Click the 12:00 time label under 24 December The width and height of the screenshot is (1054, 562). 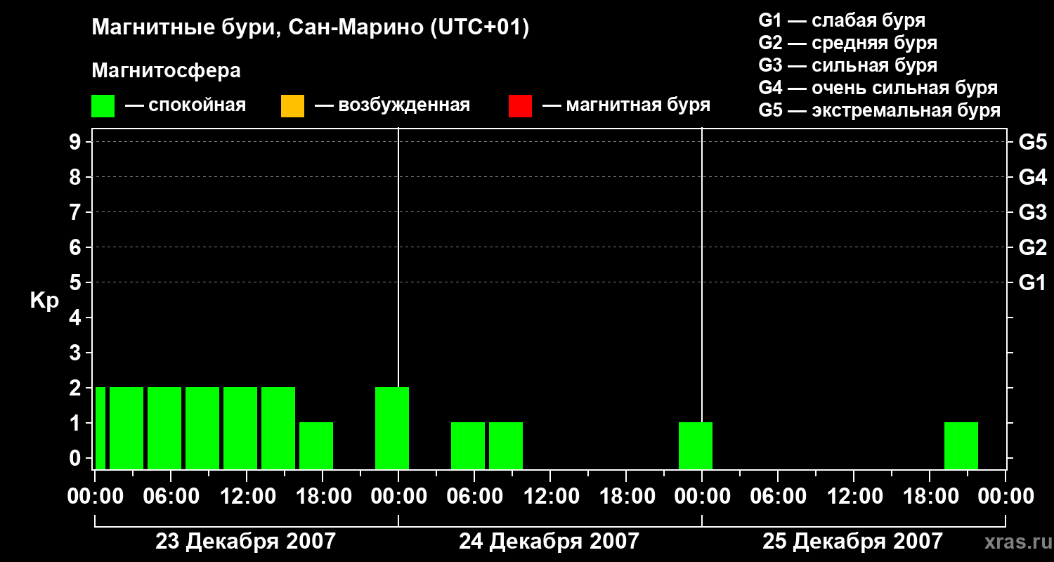pyautogui.click(x=550, y=496)
